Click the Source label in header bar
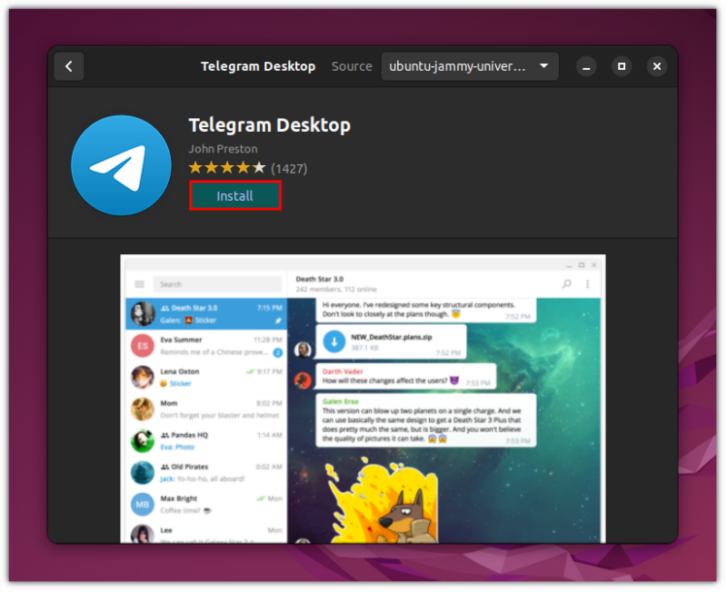The image size is (727, 592). tap(352, 66)
